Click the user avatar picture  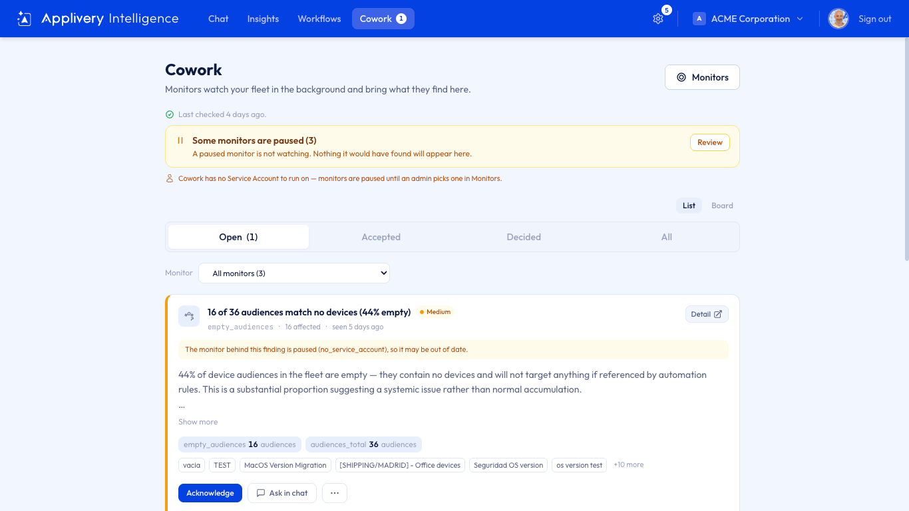click(838, 19)
